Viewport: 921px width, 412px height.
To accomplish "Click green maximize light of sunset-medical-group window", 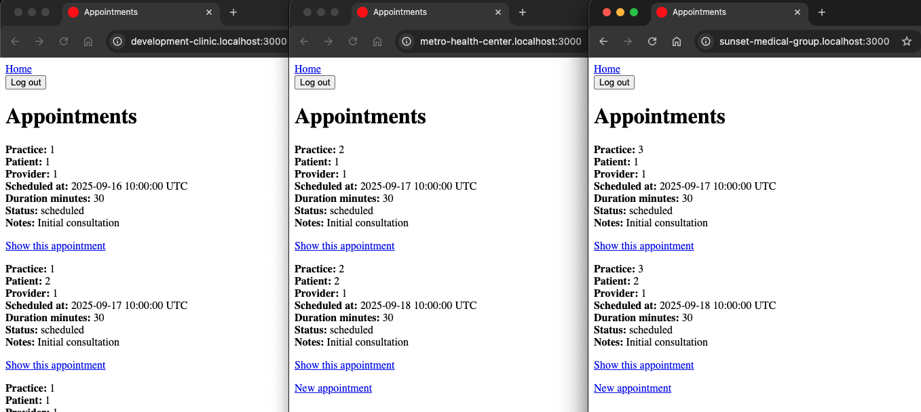I will point(634,12).
